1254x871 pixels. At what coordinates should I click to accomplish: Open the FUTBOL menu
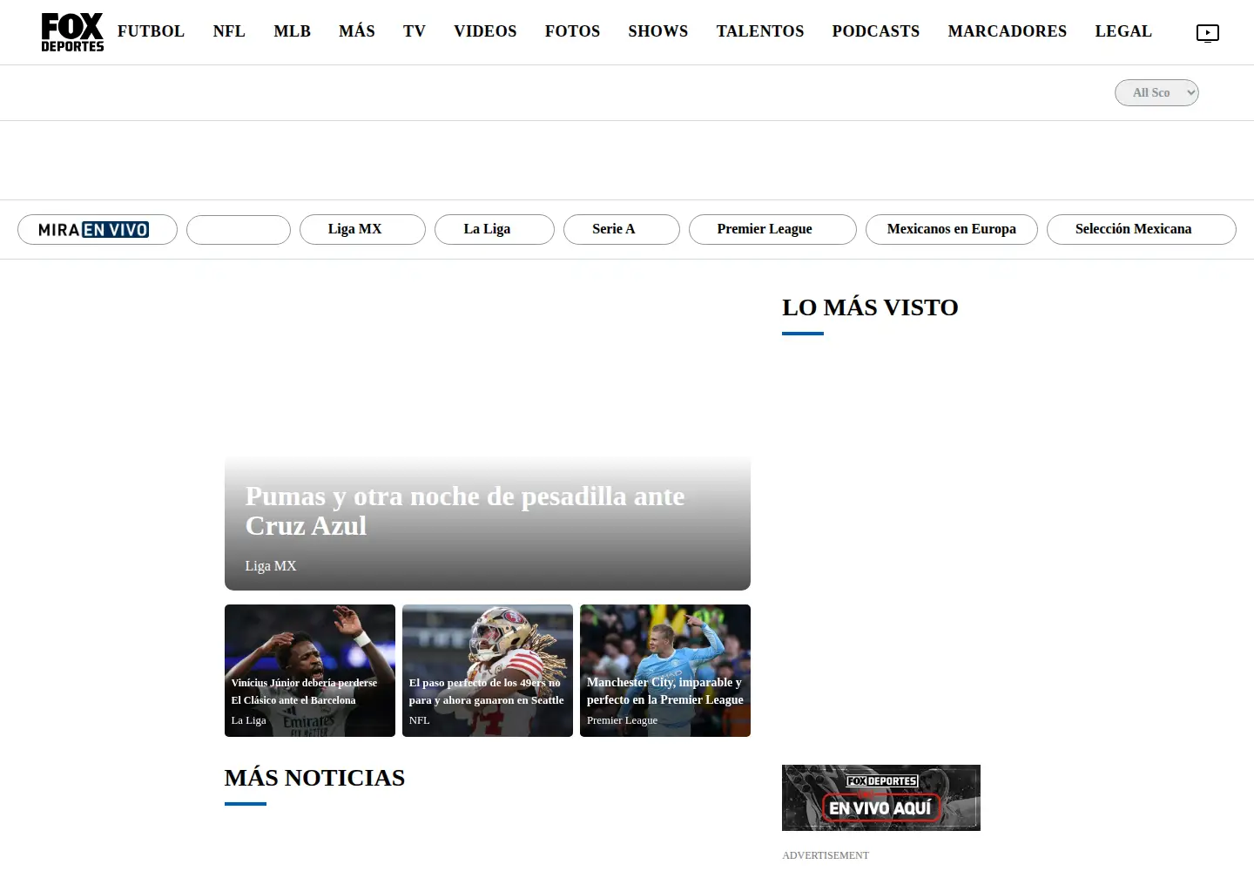pyautogui.click(x=151, y=31)
